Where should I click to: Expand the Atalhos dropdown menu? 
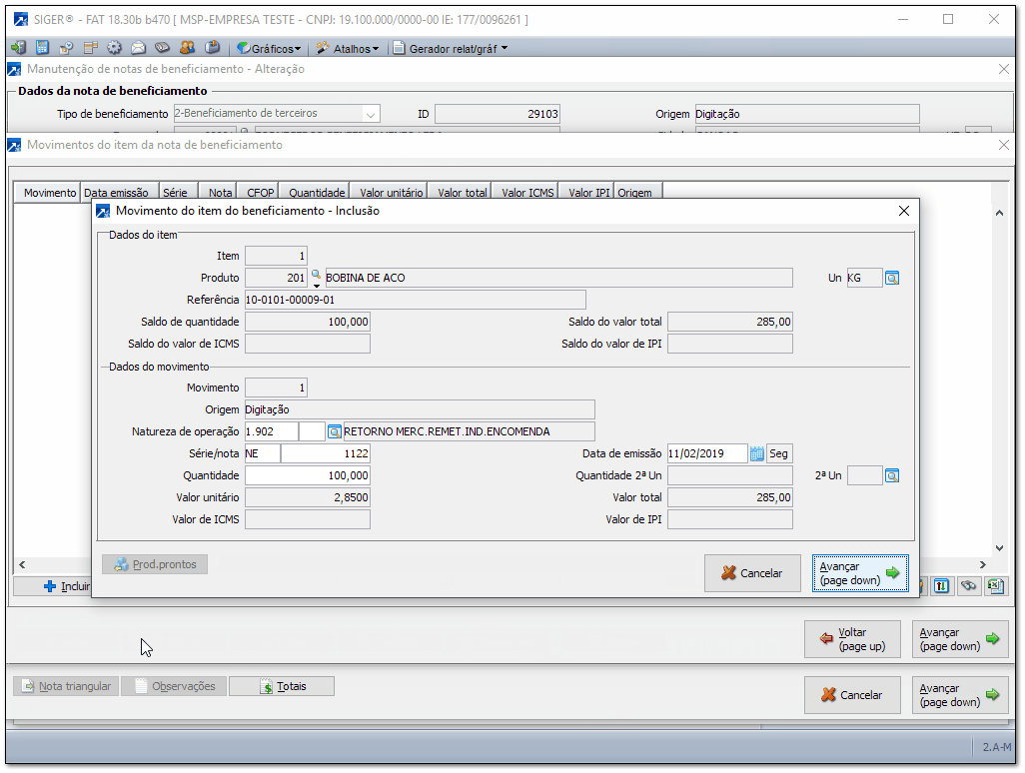point(348,48)
